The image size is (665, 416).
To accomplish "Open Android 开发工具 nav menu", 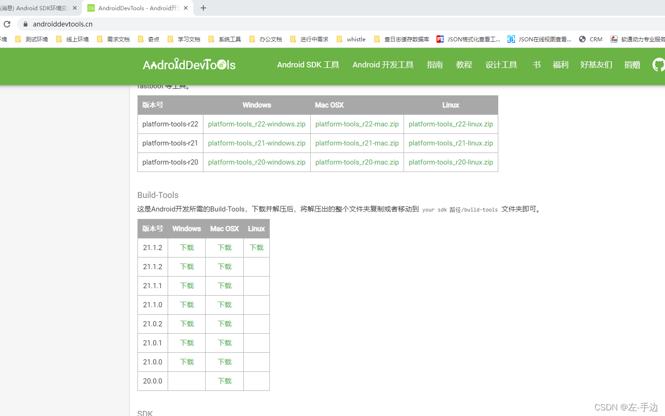I will point(383,65).
